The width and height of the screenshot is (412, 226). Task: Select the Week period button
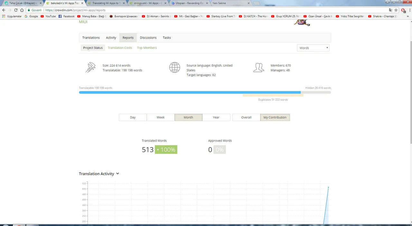(161, 118)
